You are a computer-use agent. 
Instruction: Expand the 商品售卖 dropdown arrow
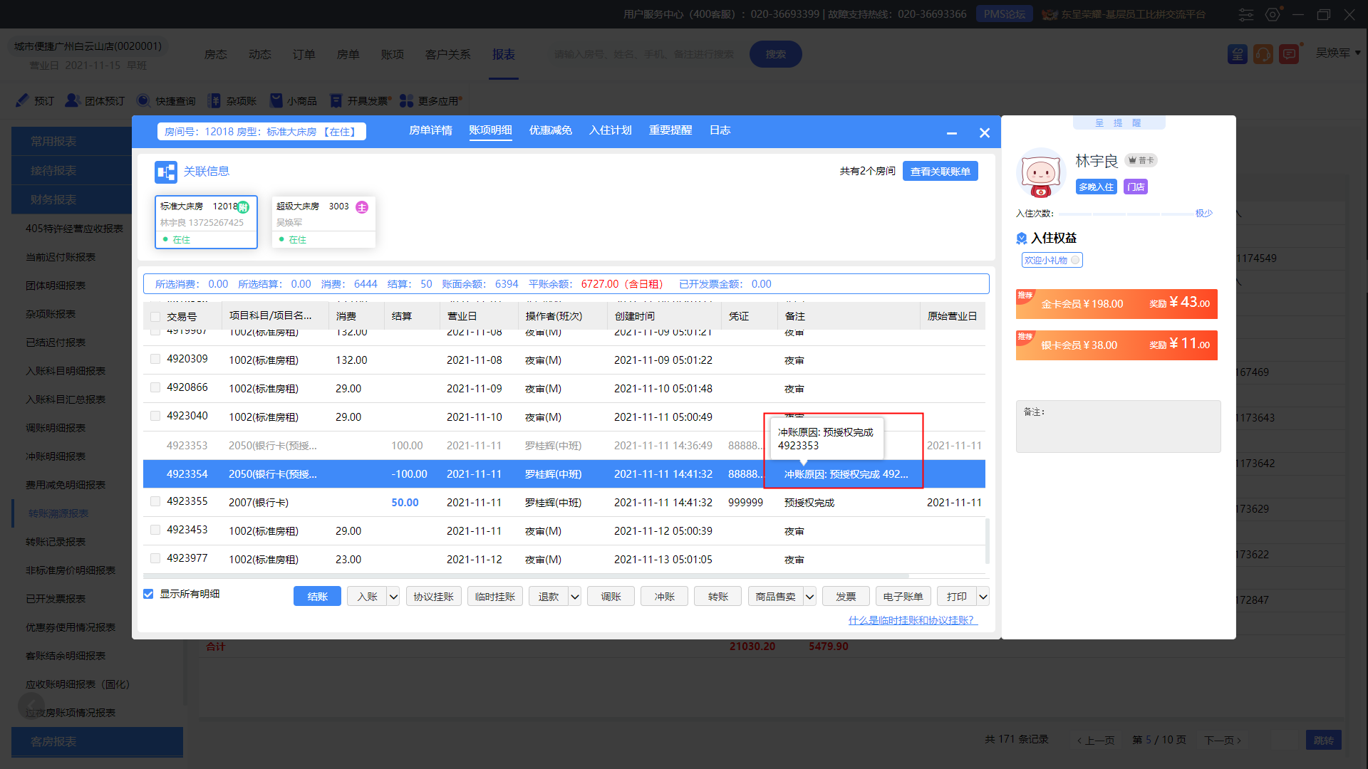click(810, 597)
